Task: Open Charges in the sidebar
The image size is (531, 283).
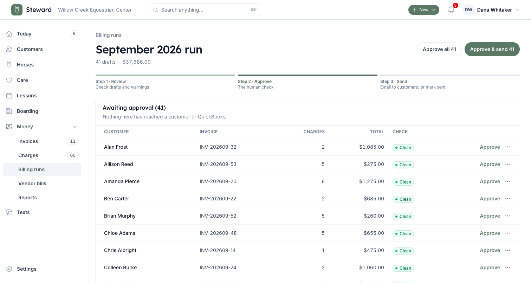Action: point(42,155)
